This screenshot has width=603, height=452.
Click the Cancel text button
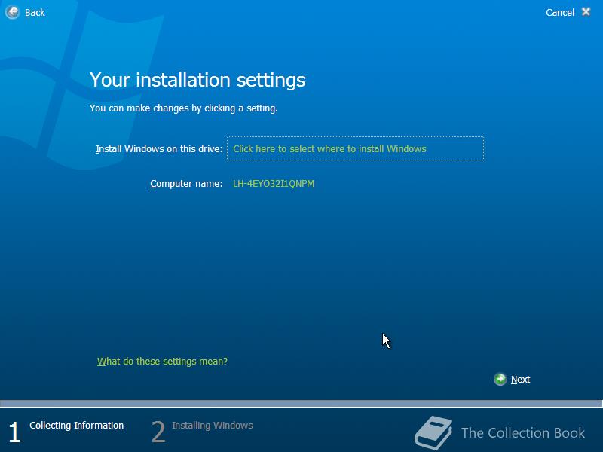560,13
